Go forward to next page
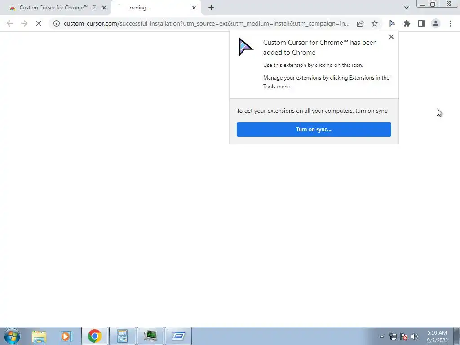Image resolution: width=460 pixels, height=345 pixels. (24, 23)
